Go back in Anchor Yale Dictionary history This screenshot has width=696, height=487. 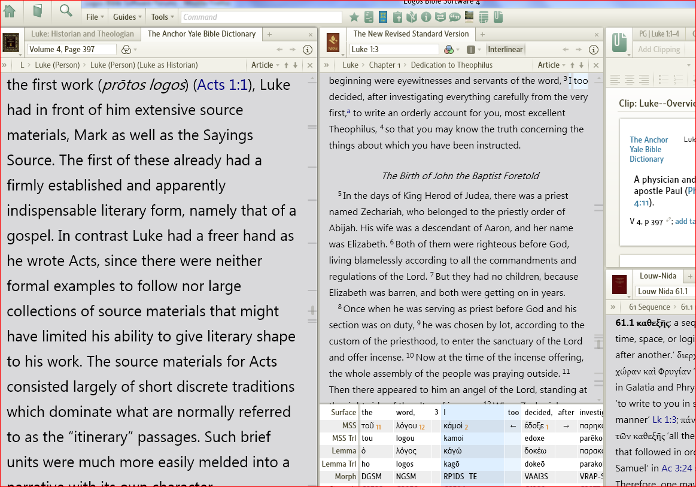tap(279, 50)
